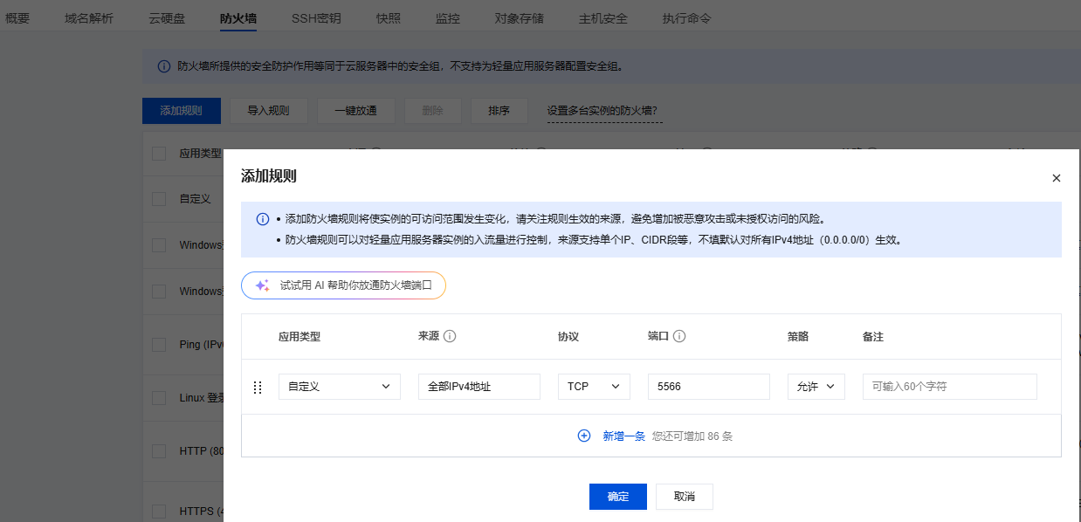Screen dimensions: 1081x522
Task: Open the 策略 允许 dropdown
Action: pos(816,387)
